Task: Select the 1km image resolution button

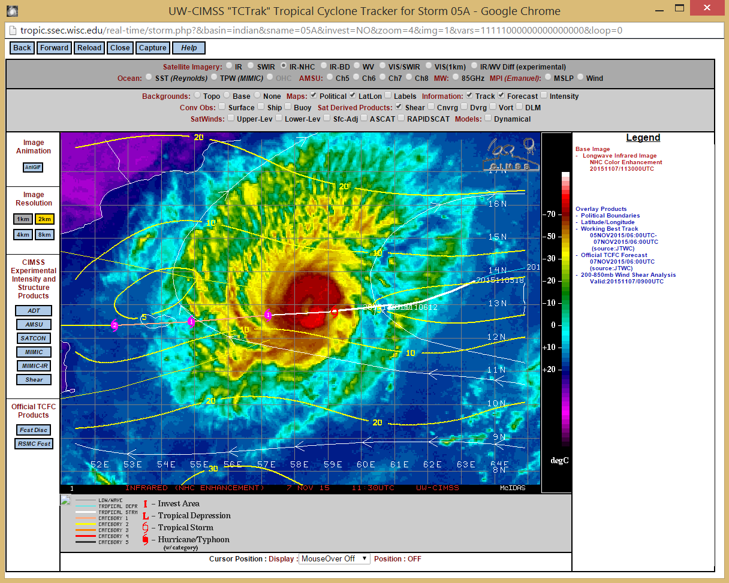Action: pos(23,219)
